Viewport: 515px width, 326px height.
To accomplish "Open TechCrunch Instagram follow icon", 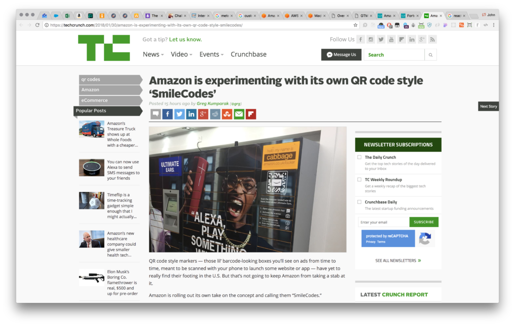I will (x=371, y=40).
